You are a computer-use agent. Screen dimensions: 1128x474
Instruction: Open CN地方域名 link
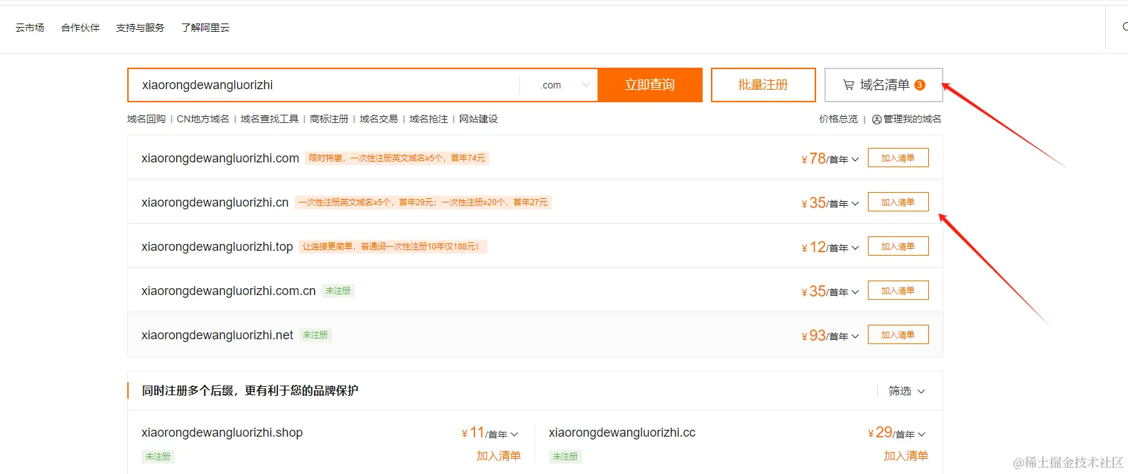click(203, 120)
